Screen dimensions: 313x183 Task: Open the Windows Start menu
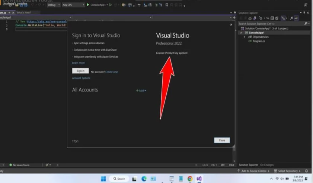pos(103,179)
